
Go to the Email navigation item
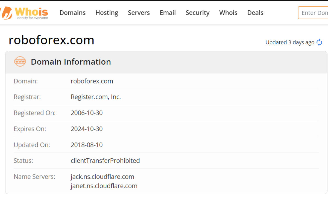click(x=168, y=13)
